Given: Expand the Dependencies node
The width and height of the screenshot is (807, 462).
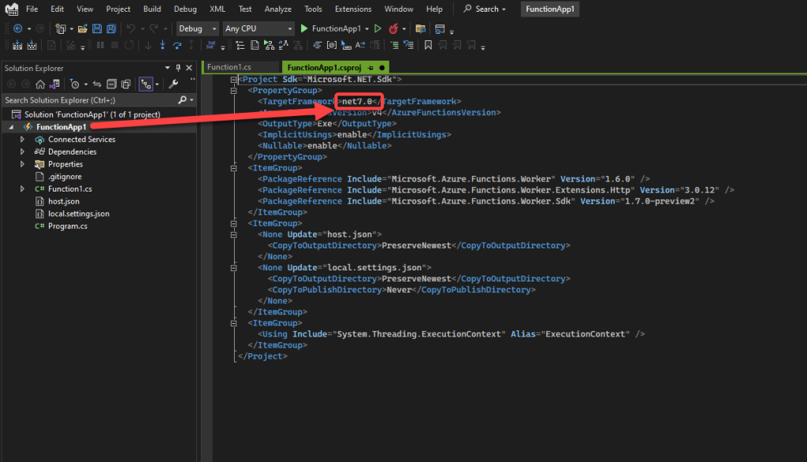Looking at the screenshot, I should point(22,152).
